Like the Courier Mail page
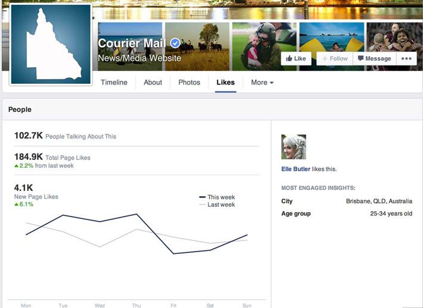 point(296,58)
